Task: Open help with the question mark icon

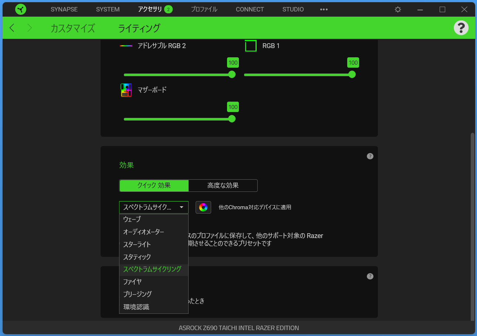Action: coord(461,28)
